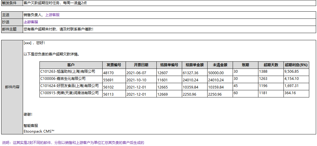This screenshot has width=317, height=146.
Task: Click outstanding amount 50000.00
Action: click(x=216, y=73)
